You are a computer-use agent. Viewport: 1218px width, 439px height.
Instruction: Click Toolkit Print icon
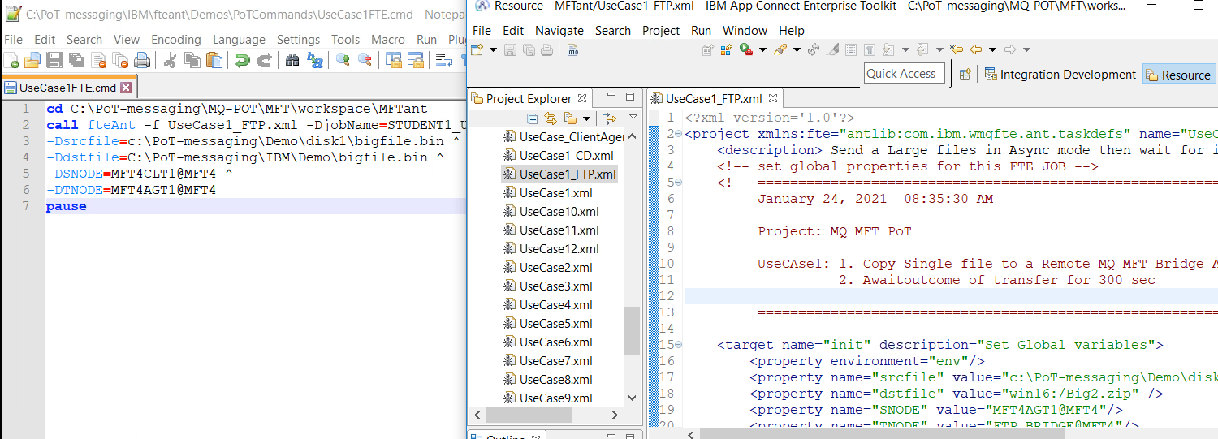point(546,49)
